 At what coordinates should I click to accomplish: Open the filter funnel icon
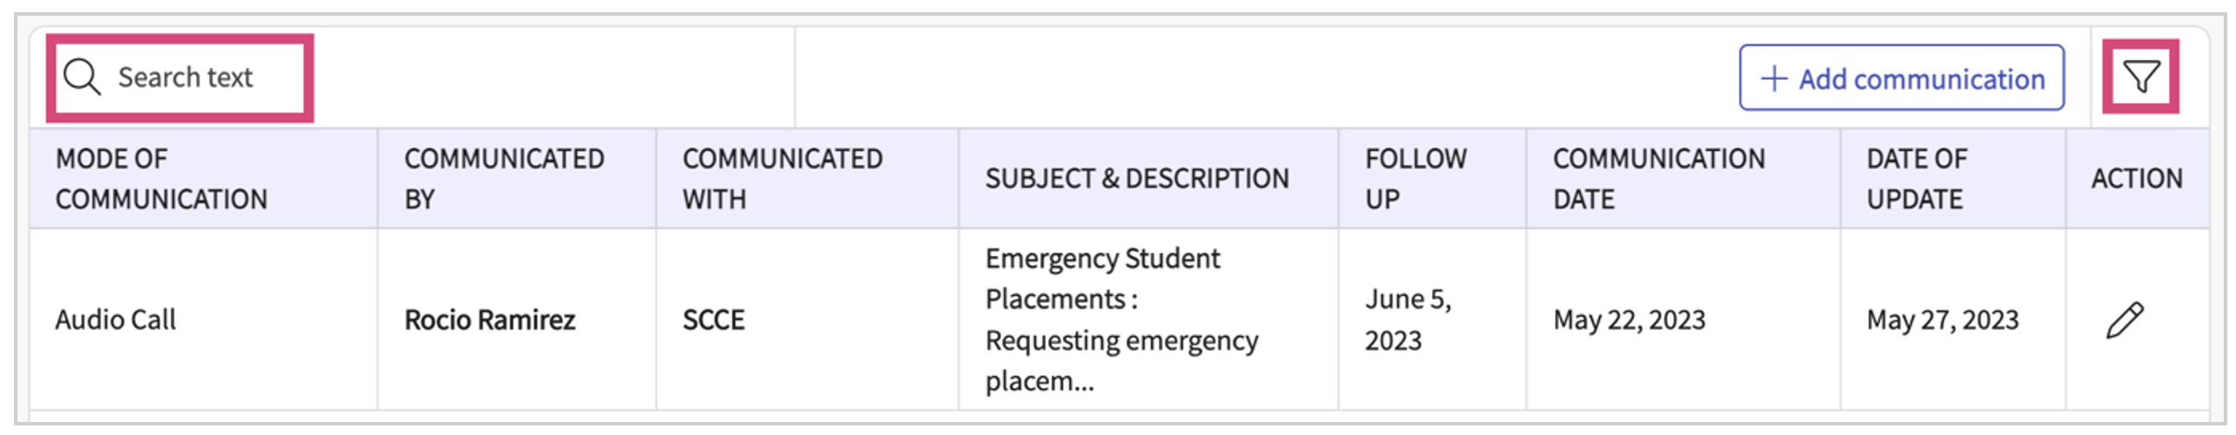click(2140, 77)
